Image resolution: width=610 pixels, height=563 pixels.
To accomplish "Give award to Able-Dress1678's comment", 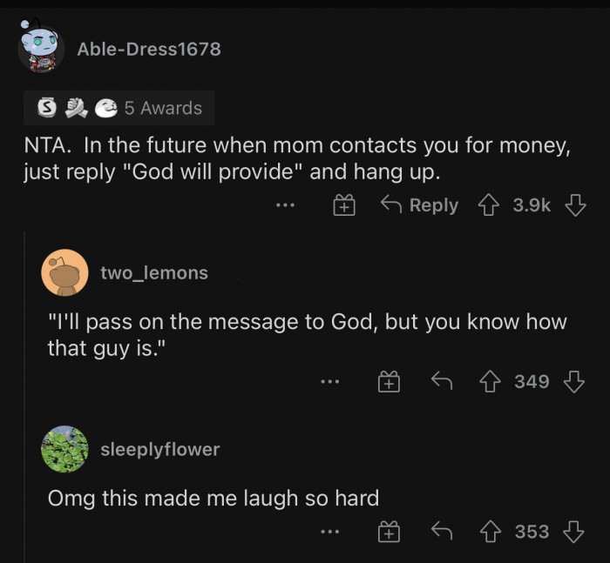I will pyautogui.click(x=345, y=206).
